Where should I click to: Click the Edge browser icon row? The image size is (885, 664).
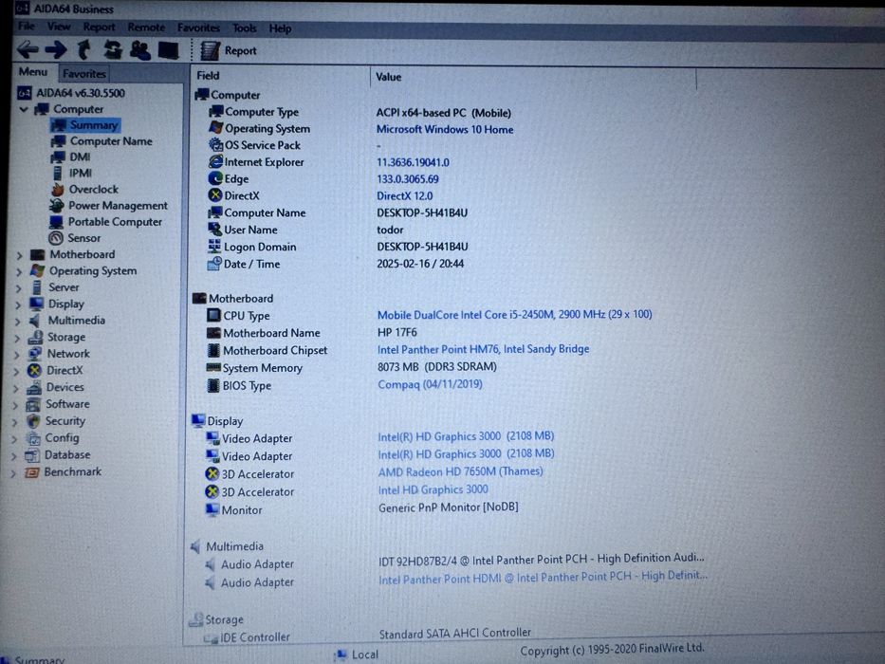(215, 178)
